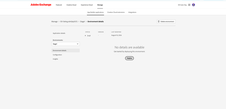Open the Creative Cloud menu
226x109 pixels.
[x=71, y=5]
